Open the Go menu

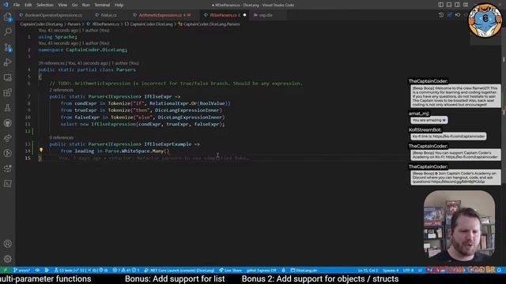(74, 5)
